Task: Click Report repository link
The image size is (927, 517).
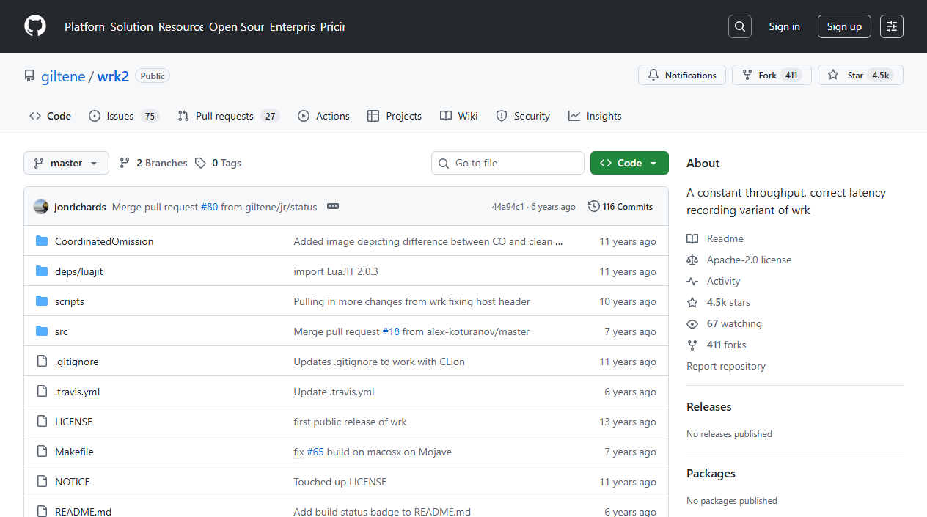Action: tap(726, 366)
